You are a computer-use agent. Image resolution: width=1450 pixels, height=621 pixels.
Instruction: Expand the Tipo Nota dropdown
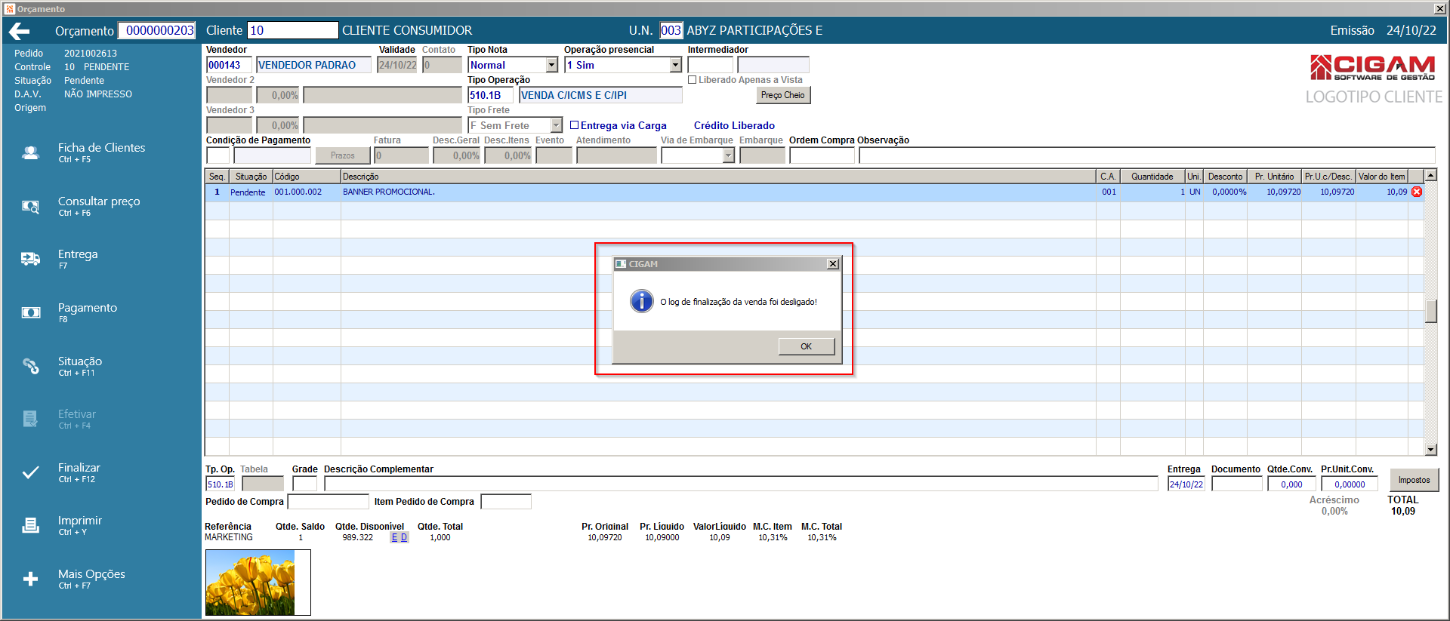(551, 65)
